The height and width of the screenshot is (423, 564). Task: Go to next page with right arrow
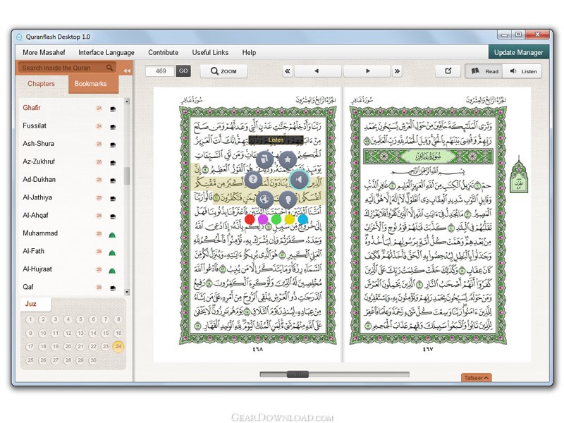367,71
